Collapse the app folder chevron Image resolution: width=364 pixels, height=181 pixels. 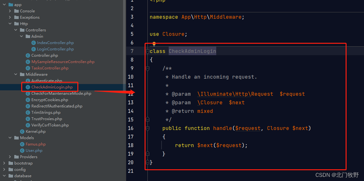4,5
